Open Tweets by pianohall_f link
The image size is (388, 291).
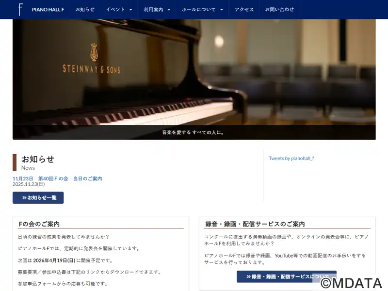pyautogui.click(x=291, y=159)
